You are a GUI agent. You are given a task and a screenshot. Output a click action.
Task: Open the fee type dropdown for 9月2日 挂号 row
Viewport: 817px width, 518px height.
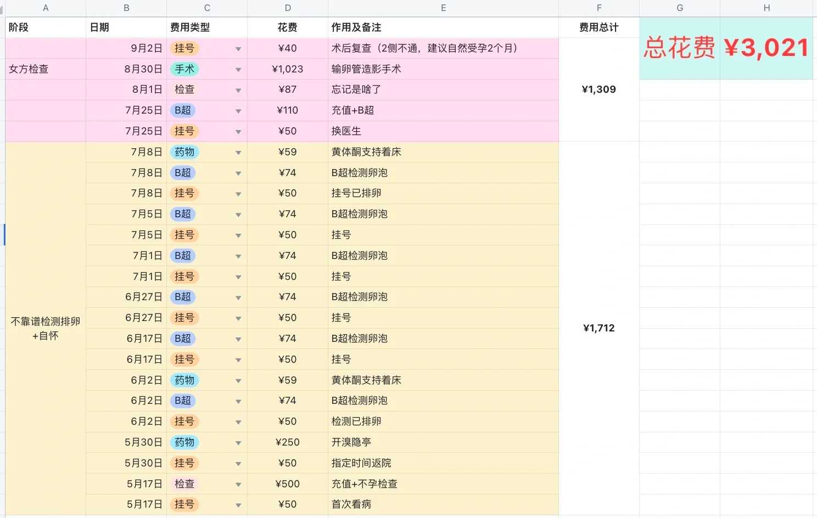point(238,48)
